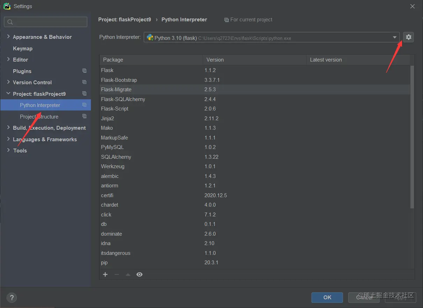Click the package list vertical scrollbar
Screen dimensions: 423x308
(x=412, y=137)
